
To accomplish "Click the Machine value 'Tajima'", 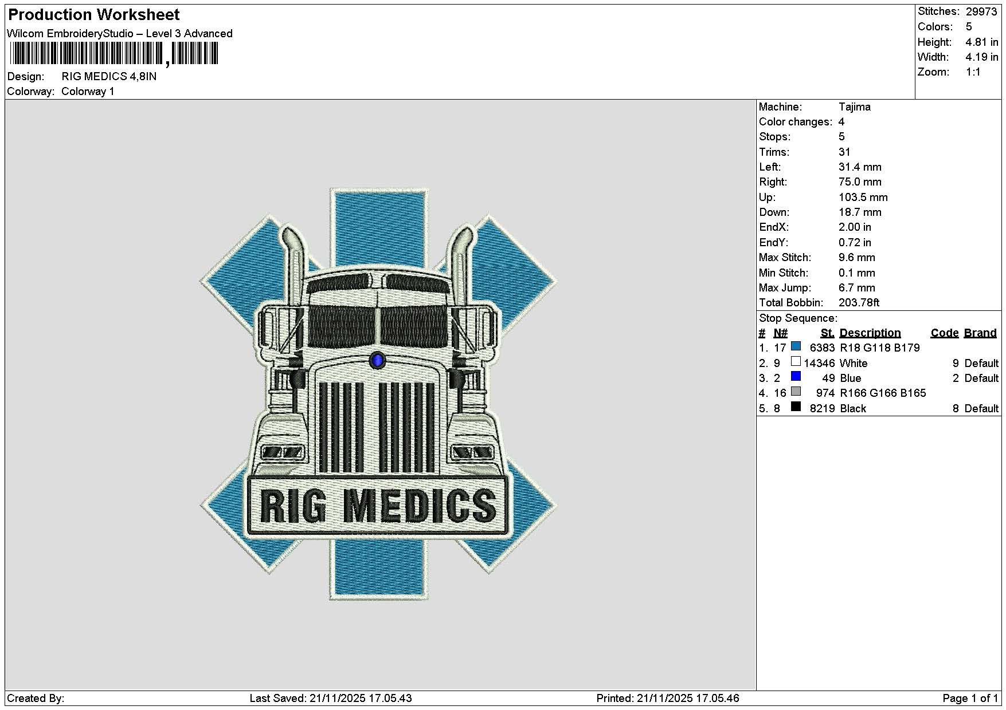I will [x=855, y=107].
